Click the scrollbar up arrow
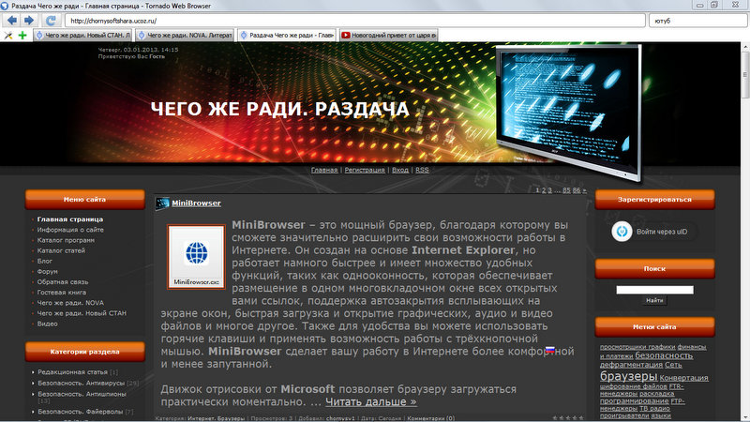 [x=745, y=47]
